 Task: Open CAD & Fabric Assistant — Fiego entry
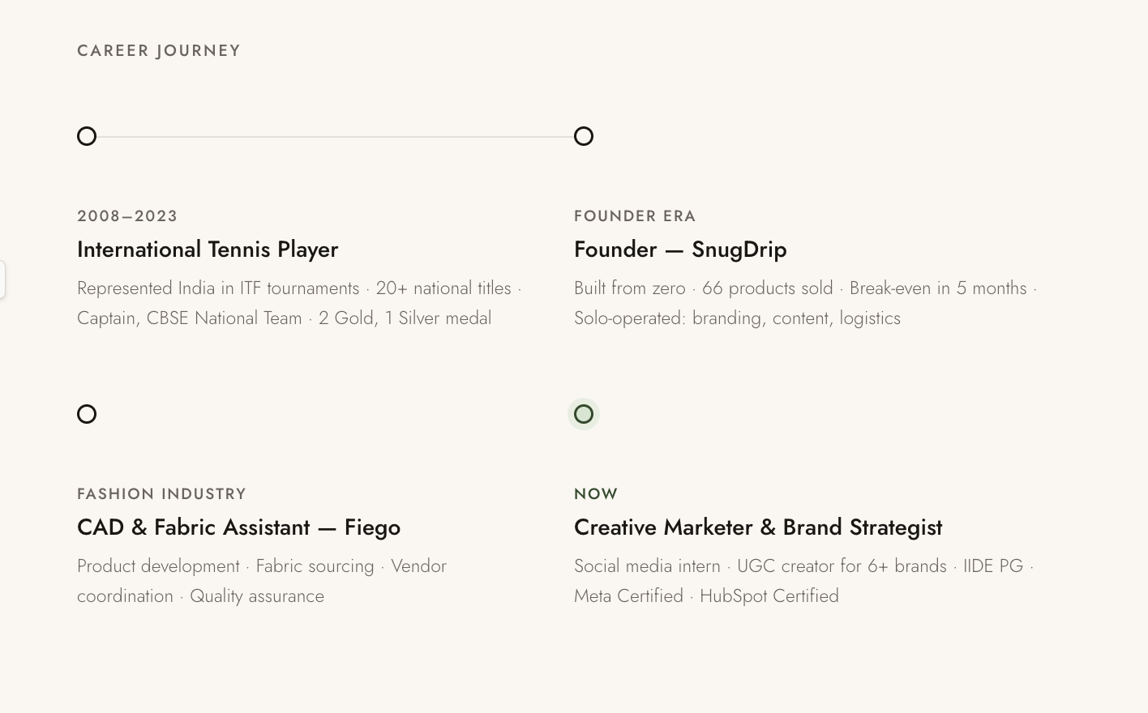[238, 527]
